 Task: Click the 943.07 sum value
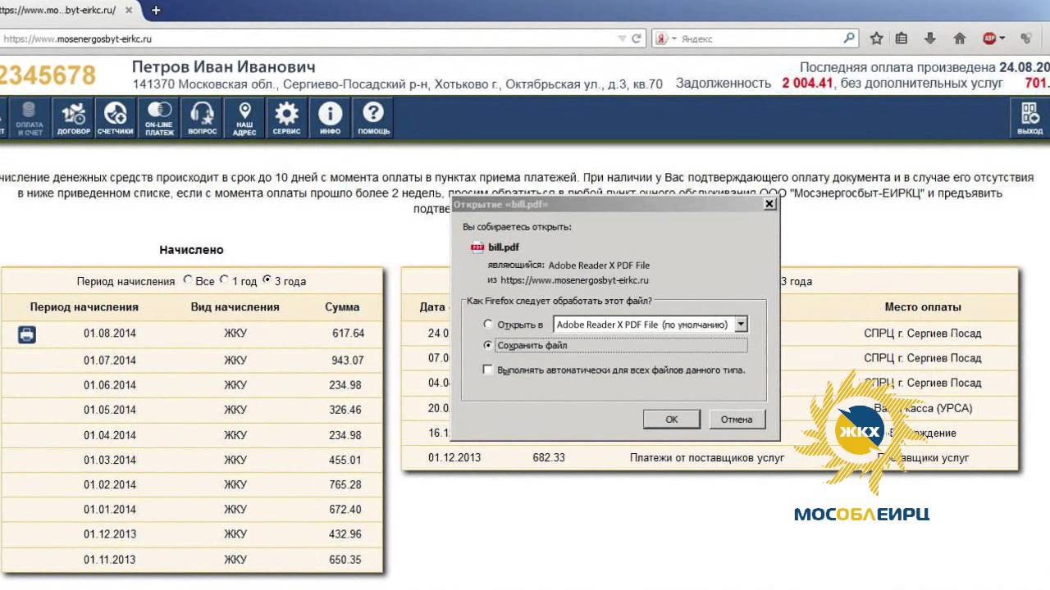tap(348, 361)
